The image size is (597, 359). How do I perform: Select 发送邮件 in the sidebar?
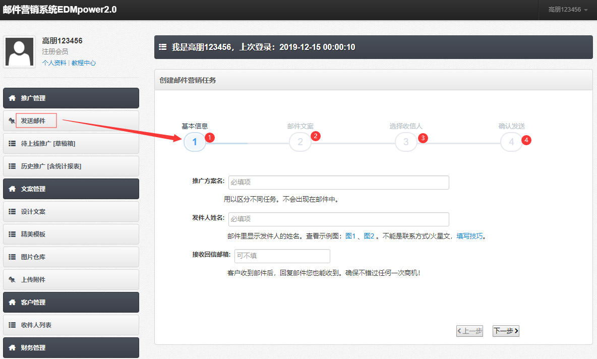pos(71,121)
